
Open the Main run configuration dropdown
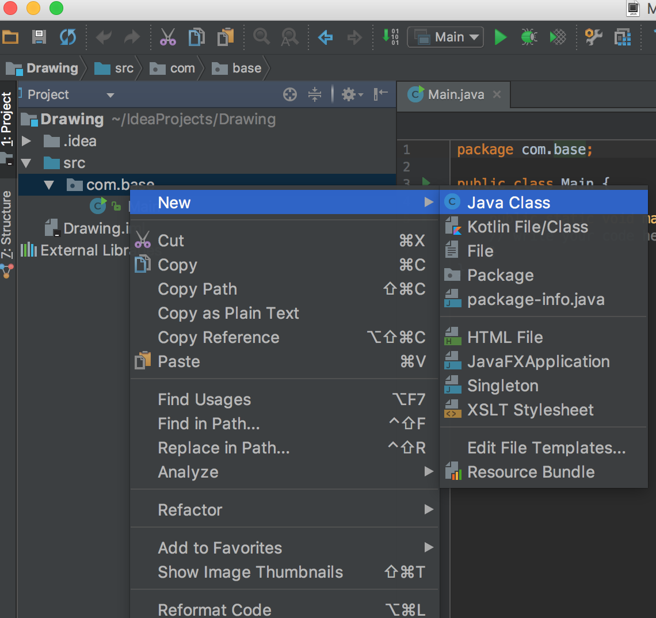pos(445,37)
